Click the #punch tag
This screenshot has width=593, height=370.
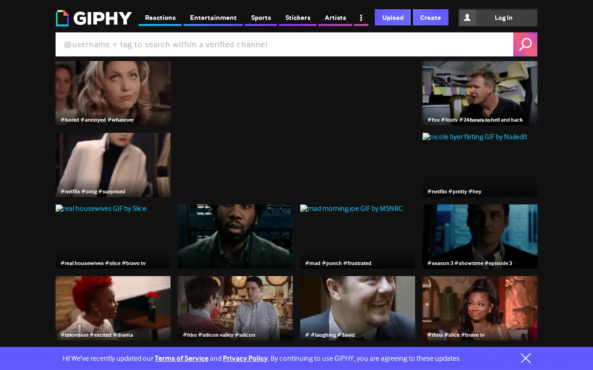332,263
